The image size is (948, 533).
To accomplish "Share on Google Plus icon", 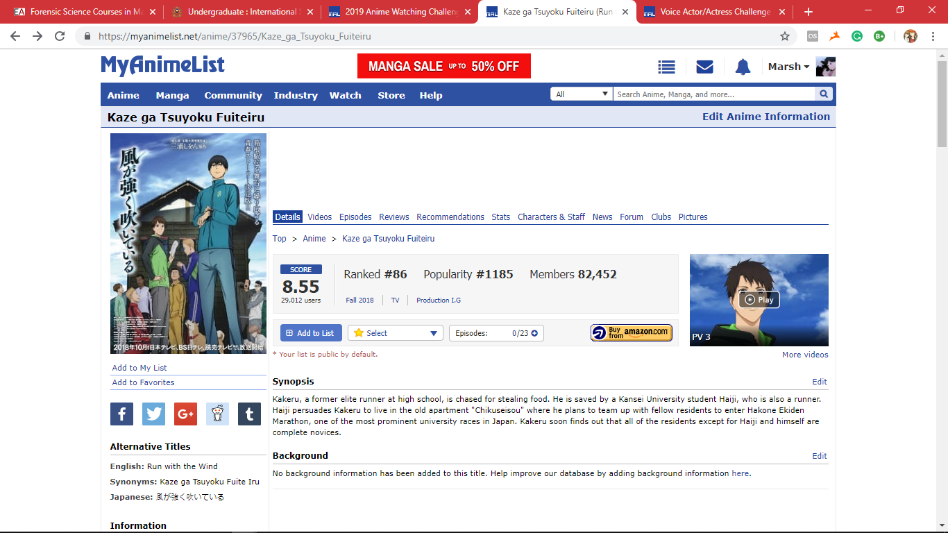I will coord(185,414).
